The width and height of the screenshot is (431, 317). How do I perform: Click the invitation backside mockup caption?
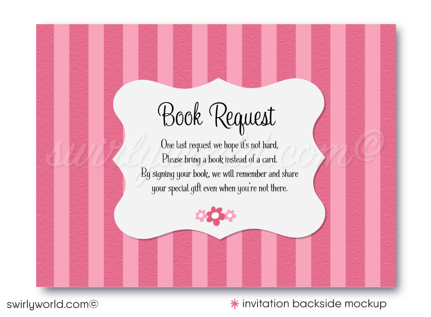click(315, 303)
